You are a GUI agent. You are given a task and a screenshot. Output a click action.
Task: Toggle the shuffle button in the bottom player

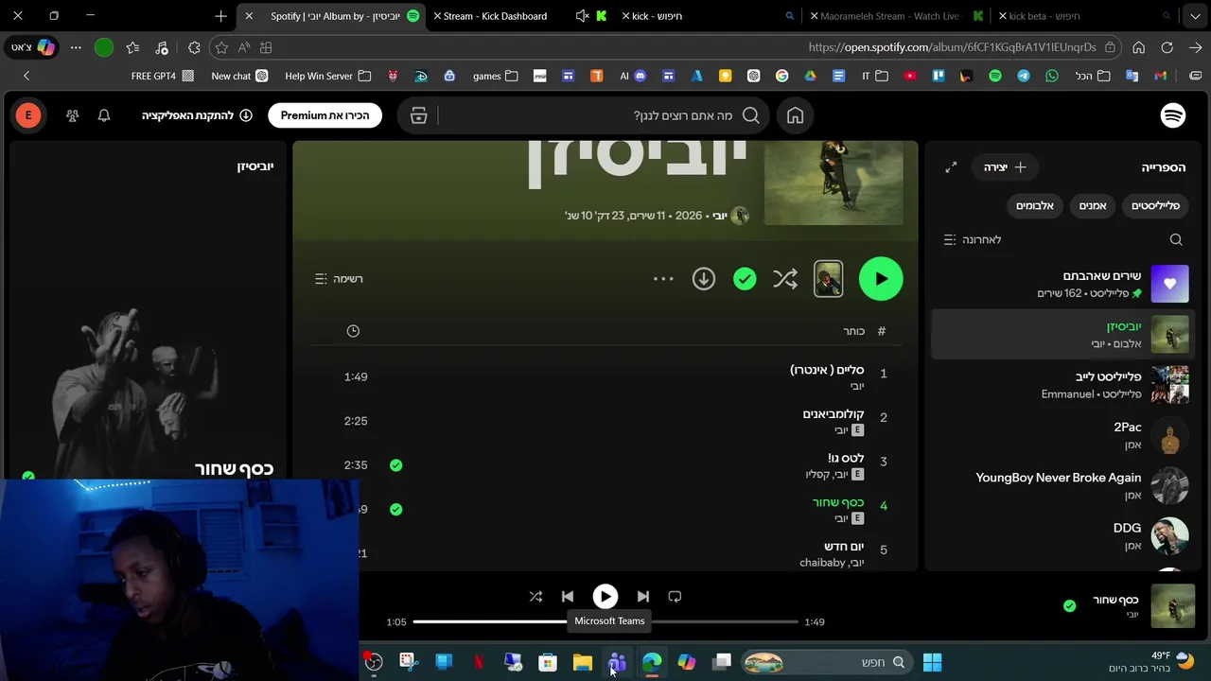(x=535, y=597)
